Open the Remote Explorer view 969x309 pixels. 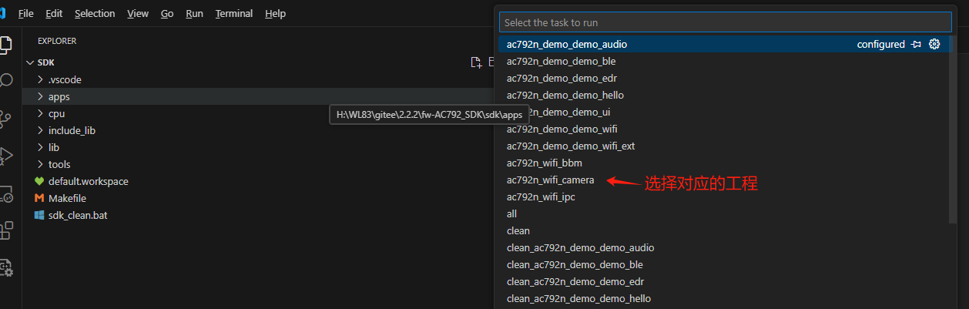(x=6, y=193)
